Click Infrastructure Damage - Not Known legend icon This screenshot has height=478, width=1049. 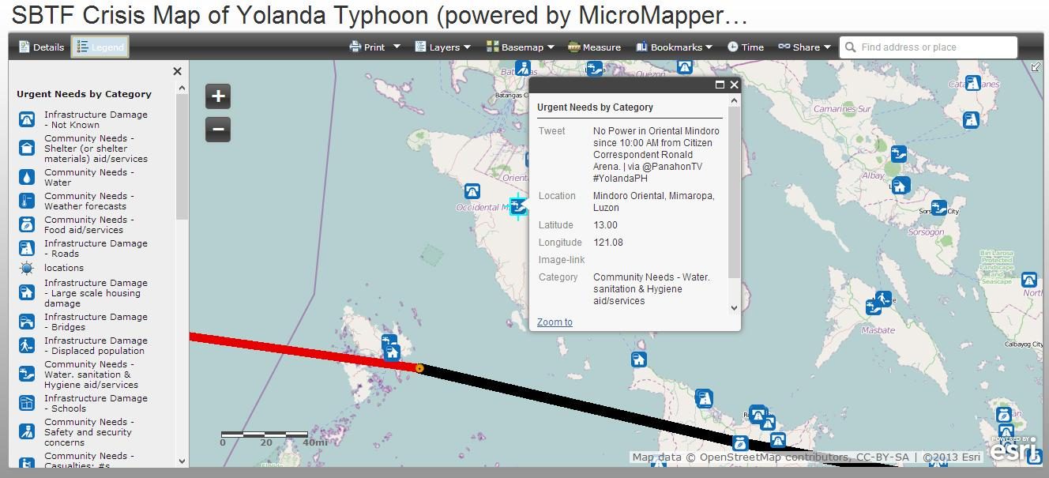27,119
